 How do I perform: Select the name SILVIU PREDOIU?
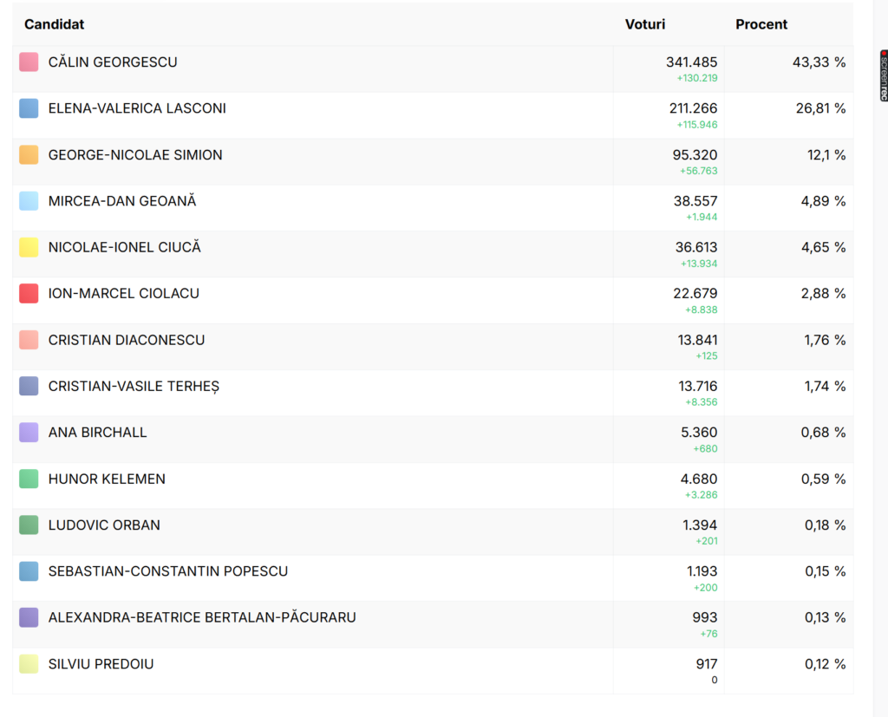101,664
